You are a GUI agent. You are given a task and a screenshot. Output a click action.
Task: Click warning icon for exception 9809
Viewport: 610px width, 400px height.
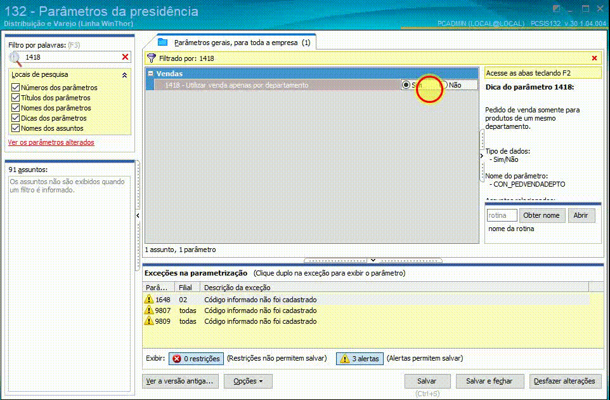click(149, 321)
